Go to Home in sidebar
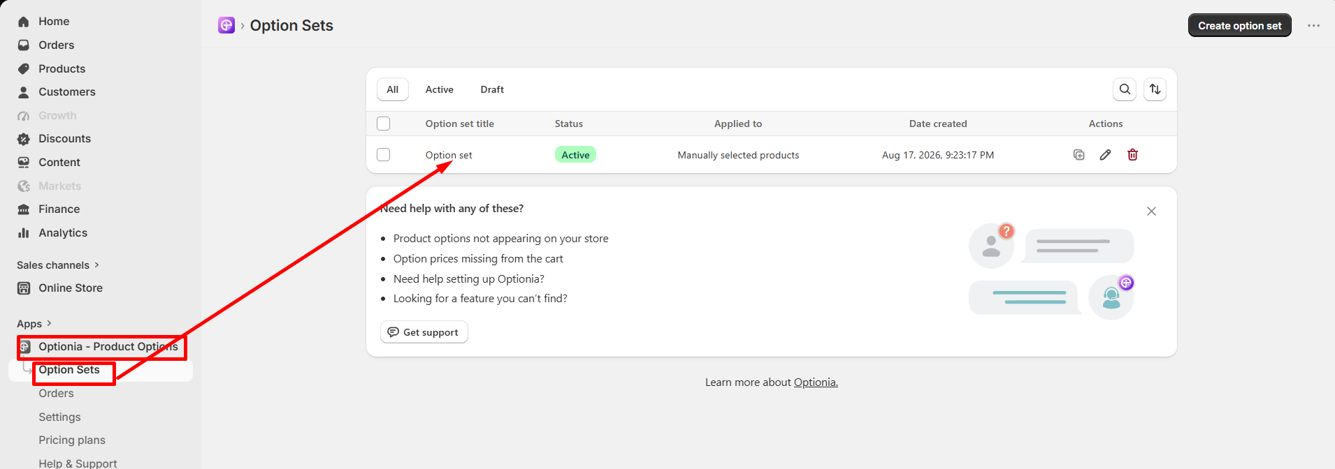Screen dimensions: 1335x469 (54, 22)
